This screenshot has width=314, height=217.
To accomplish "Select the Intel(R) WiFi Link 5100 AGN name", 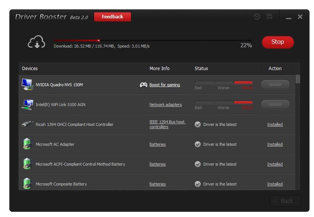I will [60, 105].
